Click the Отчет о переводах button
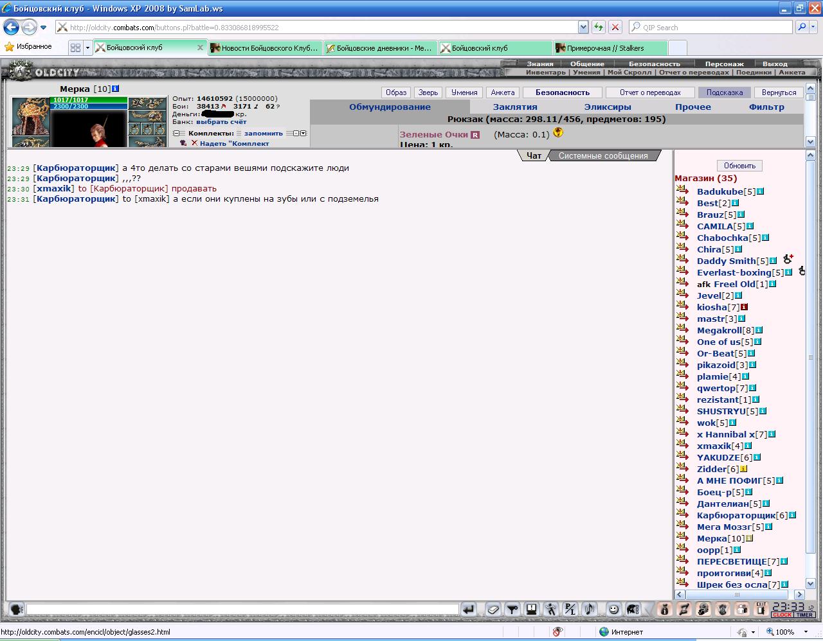823x641 pixels. point(650,92)
